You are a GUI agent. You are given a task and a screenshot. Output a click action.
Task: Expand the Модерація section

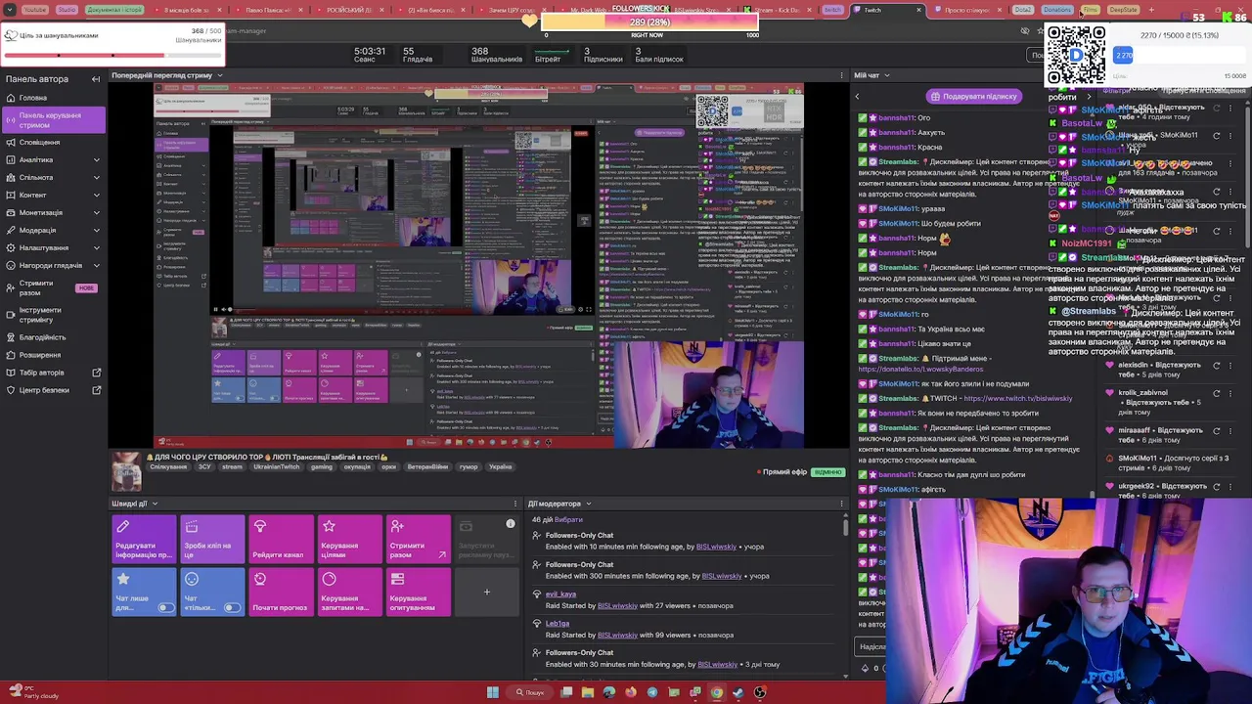pos(54,230)
